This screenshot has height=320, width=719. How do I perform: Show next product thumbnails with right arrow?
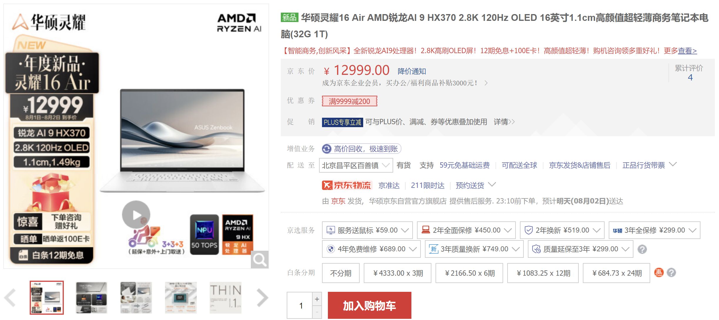[x=262, y=298]
